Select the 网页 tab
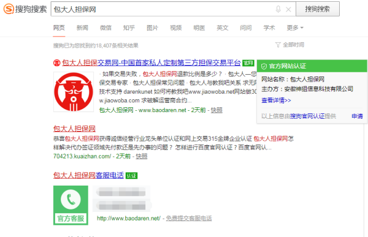The height and width of the screenshot is (237, 368). tap(59, 28)
